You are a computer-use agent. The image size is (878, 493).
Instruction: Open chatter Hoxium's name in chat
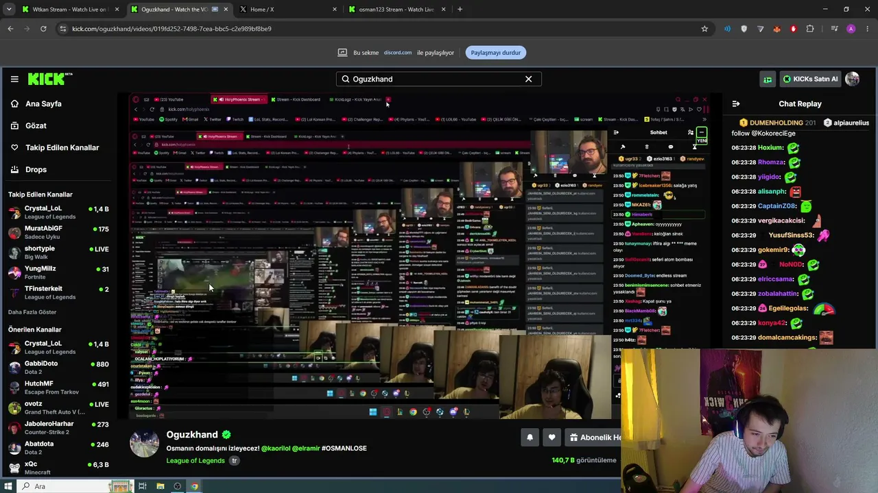(x=770, y=148)
